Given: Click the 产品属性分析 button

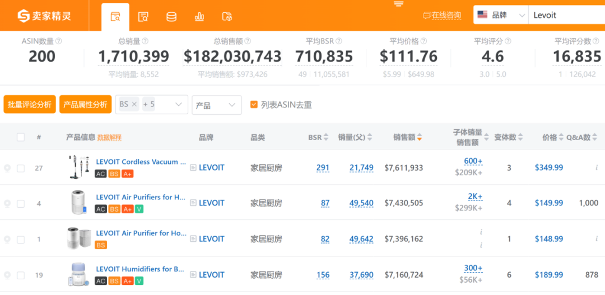Looking at the screenshot, I should pyautogui.click(x=85, y=105).
